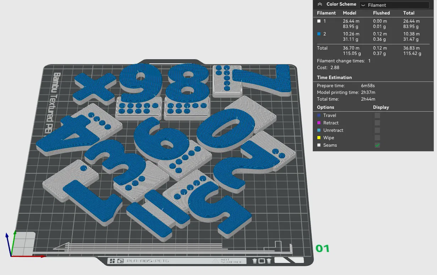Click the 83.95 g model weight value
The height and width of the screenshot is (275, 437).
tap(351, 27)
